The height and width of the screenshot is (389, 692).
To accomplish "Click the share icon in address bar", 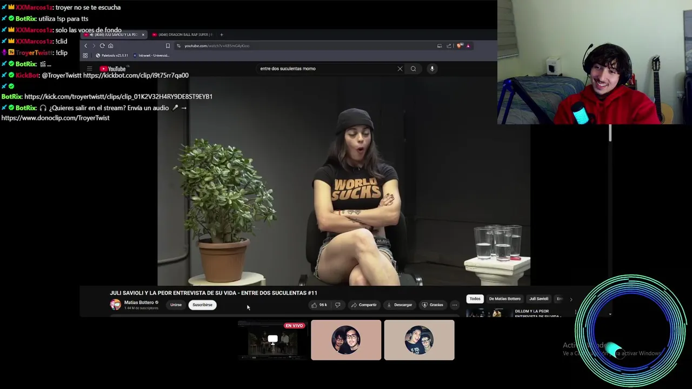I will click(449, 46).
